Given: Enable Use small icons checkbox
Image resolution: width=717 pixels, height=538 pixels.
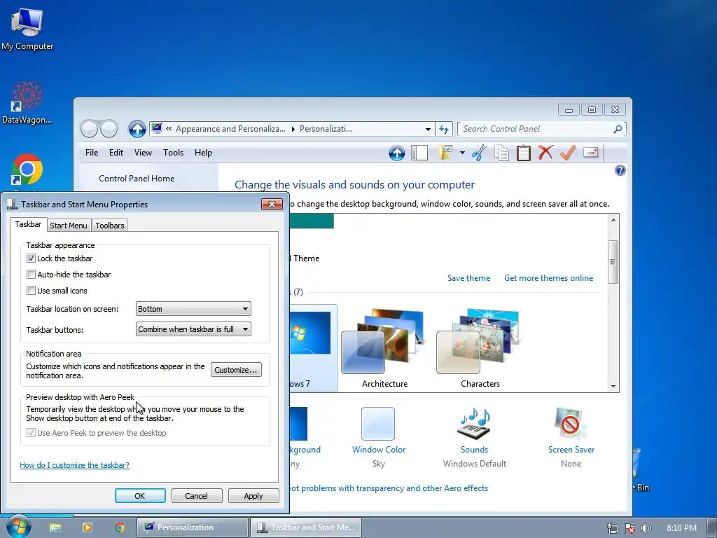Looking at the screenshot, I should coord(31,291).
